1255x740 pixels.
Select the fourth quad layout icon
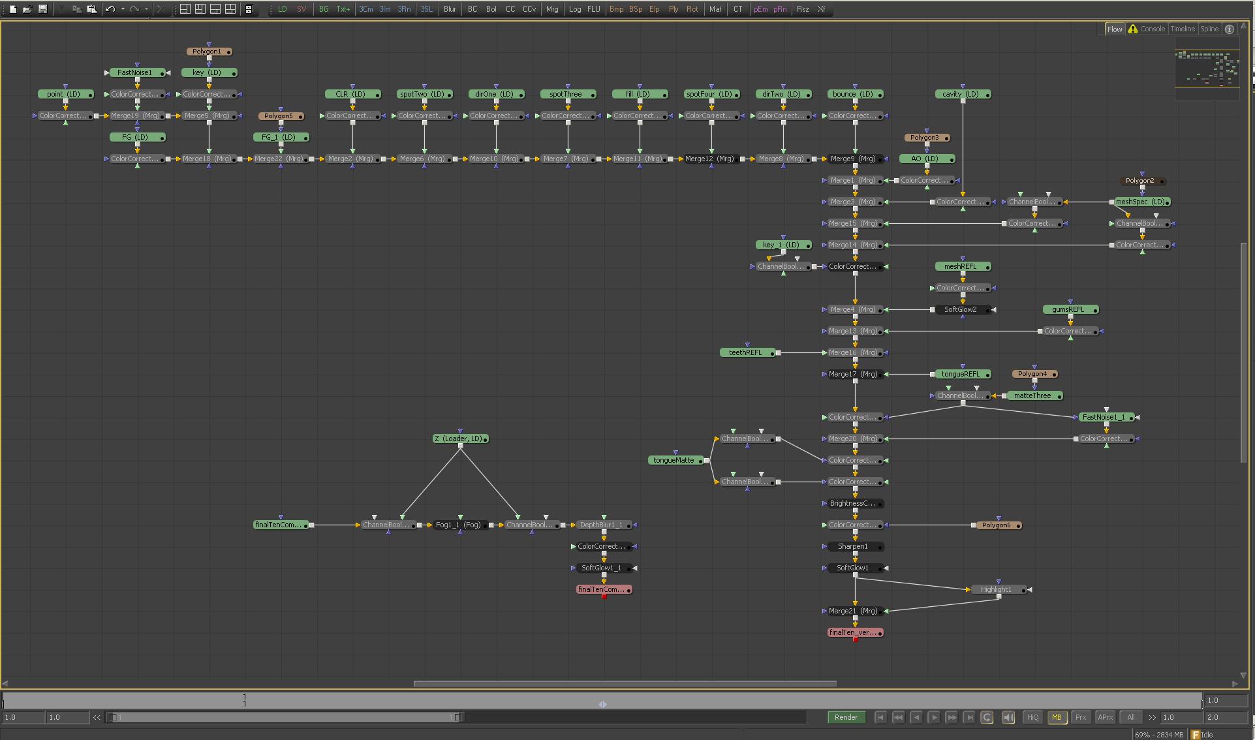tap(230, 9)
